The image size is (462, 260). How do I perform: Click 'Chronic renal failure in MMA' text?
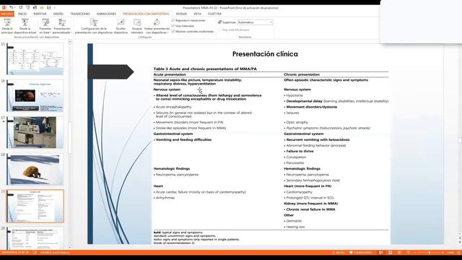(x=310, y=209)
